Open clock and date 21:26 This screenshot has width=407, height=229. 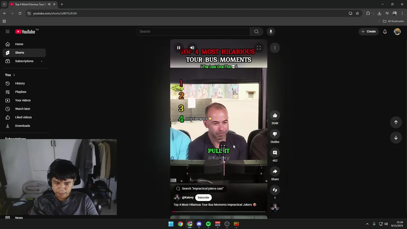397,224
